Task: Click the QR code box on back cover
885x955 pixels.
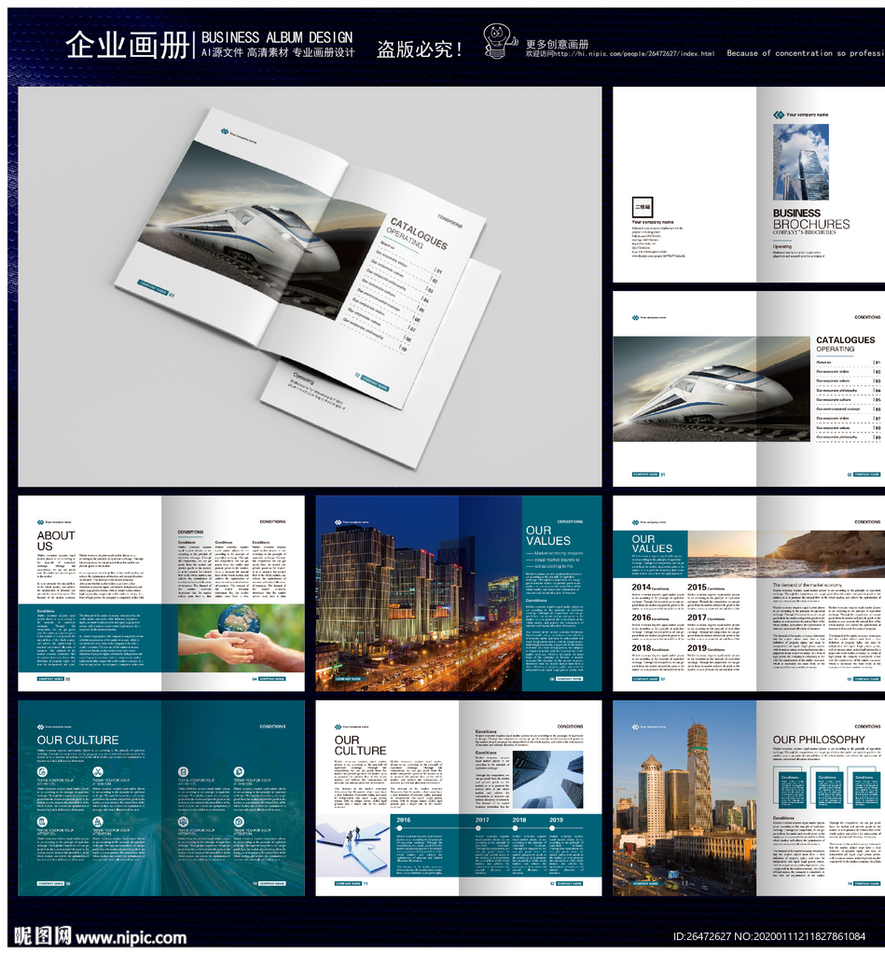Action: coord(642,207)
